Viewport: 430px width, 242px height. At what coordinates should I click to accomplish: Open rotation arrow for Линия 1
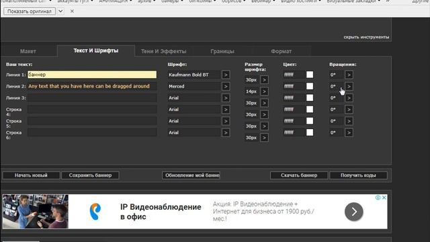pyautogui.click(x=349, y=75)
